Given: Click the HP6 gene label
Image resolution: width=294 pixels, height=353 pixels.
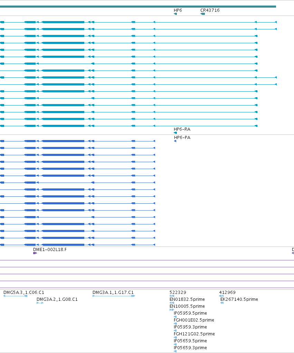Looking at the screenshot, I should point(178,10).
